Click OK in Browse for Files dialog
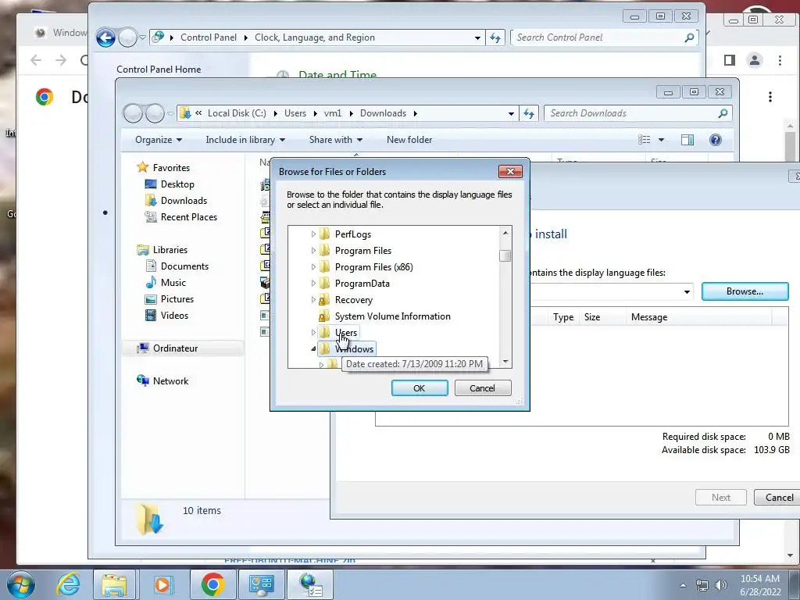800x600 pixels. pyautogui.click(x=420, y=388)
